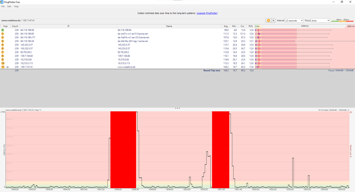
Task: Select IP cell 10.210.3.113 in IP column
Action: click(27, 63)
